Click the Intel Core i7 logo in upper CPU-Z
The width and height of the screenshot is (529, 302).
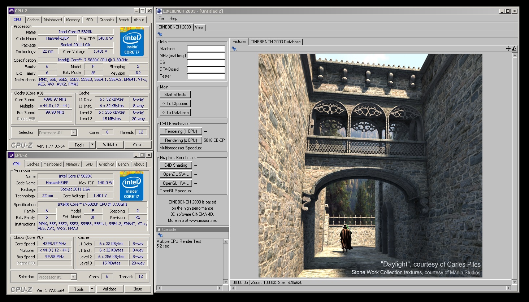132,42
